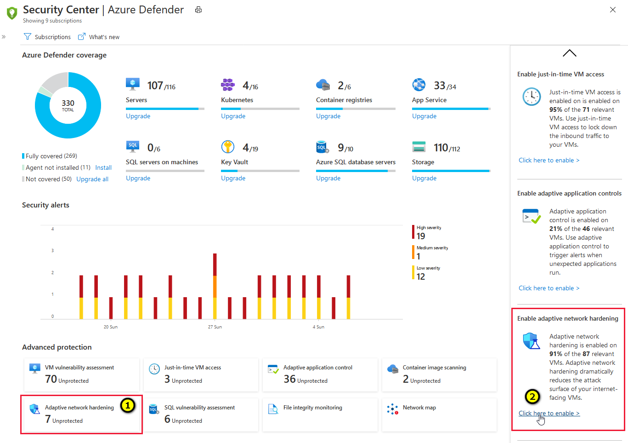Screen dimensions: 628x443
Task: Upgrade SQL servers on machines
Action: pyautogui.click(x=138, y=178)
